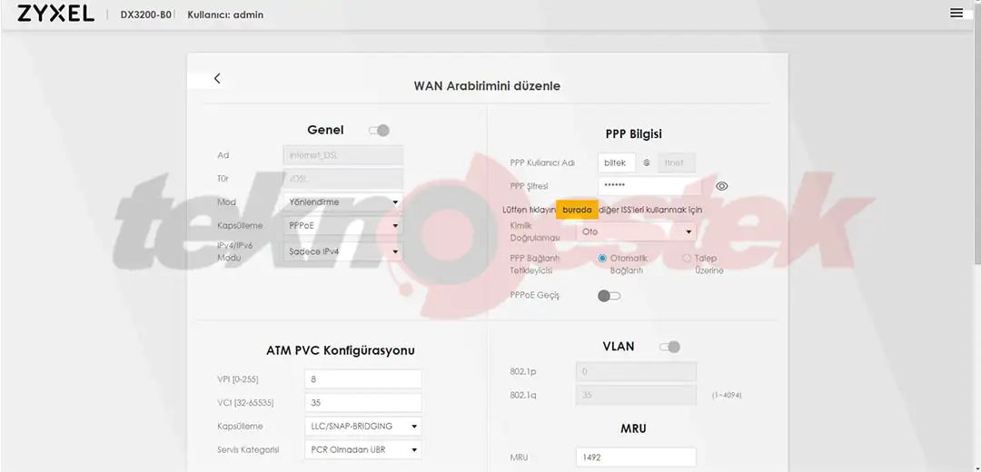Open the Genel section's Kapsülleme dropdown showing PPPoE
This screenshot has height=472, width=981.
342,226
